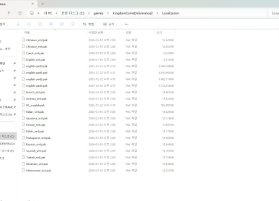The height and width of the screenshot is (201, 279).
Task: Refresh the current folder view
Action: [20, 13]
